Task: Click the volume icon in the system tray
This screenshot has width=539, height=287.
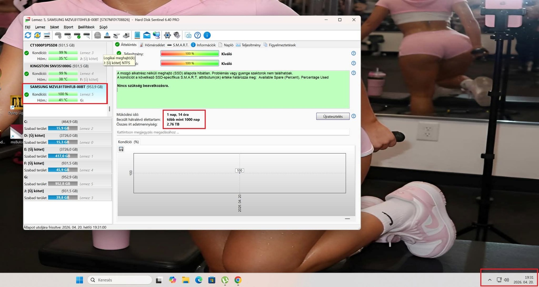Action: point(506,280)
